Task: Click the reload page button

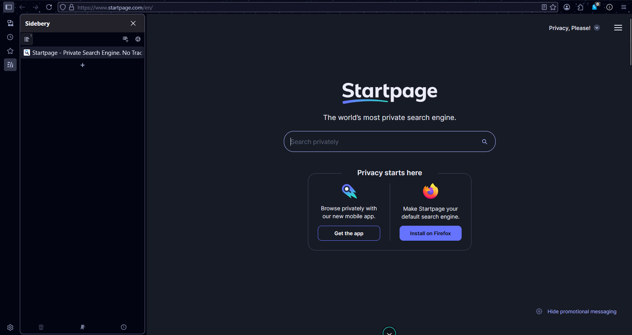Action: [49, 7]
